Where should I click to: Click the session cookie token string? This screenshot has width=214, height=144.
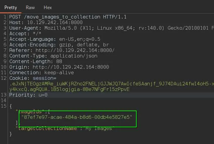click(112, 87)
